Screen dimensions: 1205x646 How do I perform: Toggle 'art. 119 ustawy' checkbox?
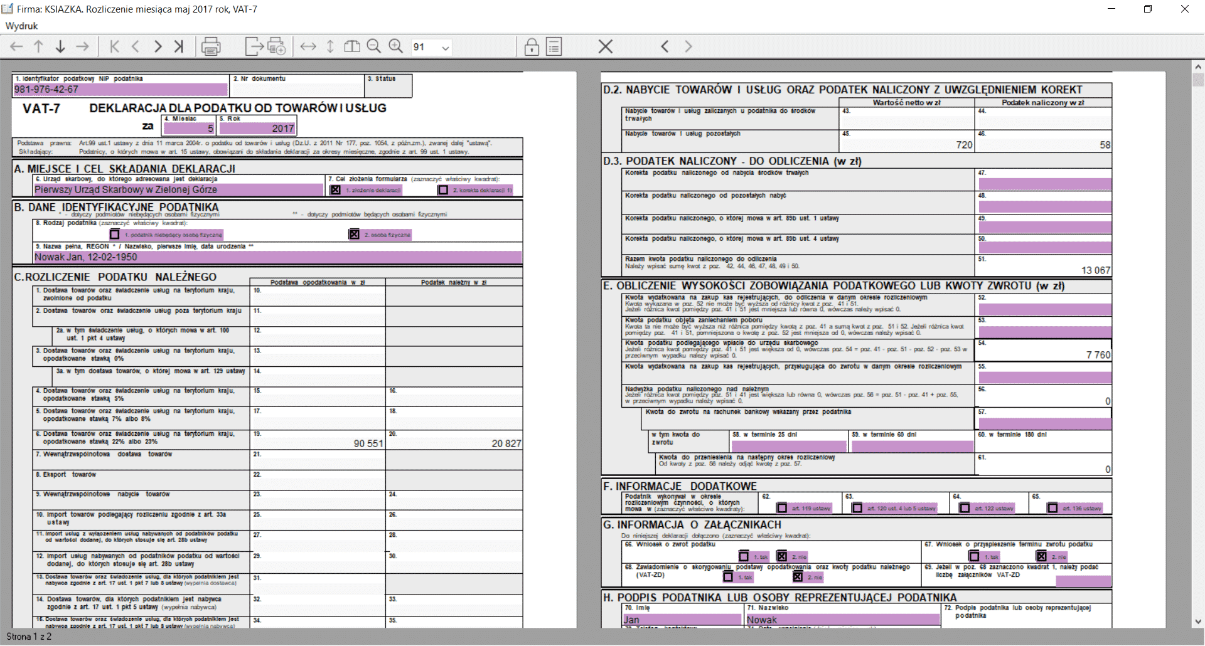(x=782, y=508)
